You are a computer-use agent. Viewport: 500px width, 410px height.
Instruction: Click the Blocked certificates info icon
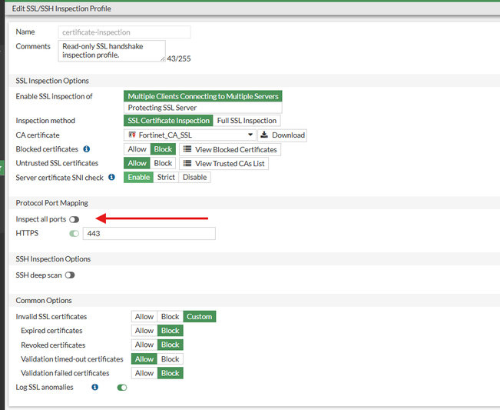pos(87,149)
